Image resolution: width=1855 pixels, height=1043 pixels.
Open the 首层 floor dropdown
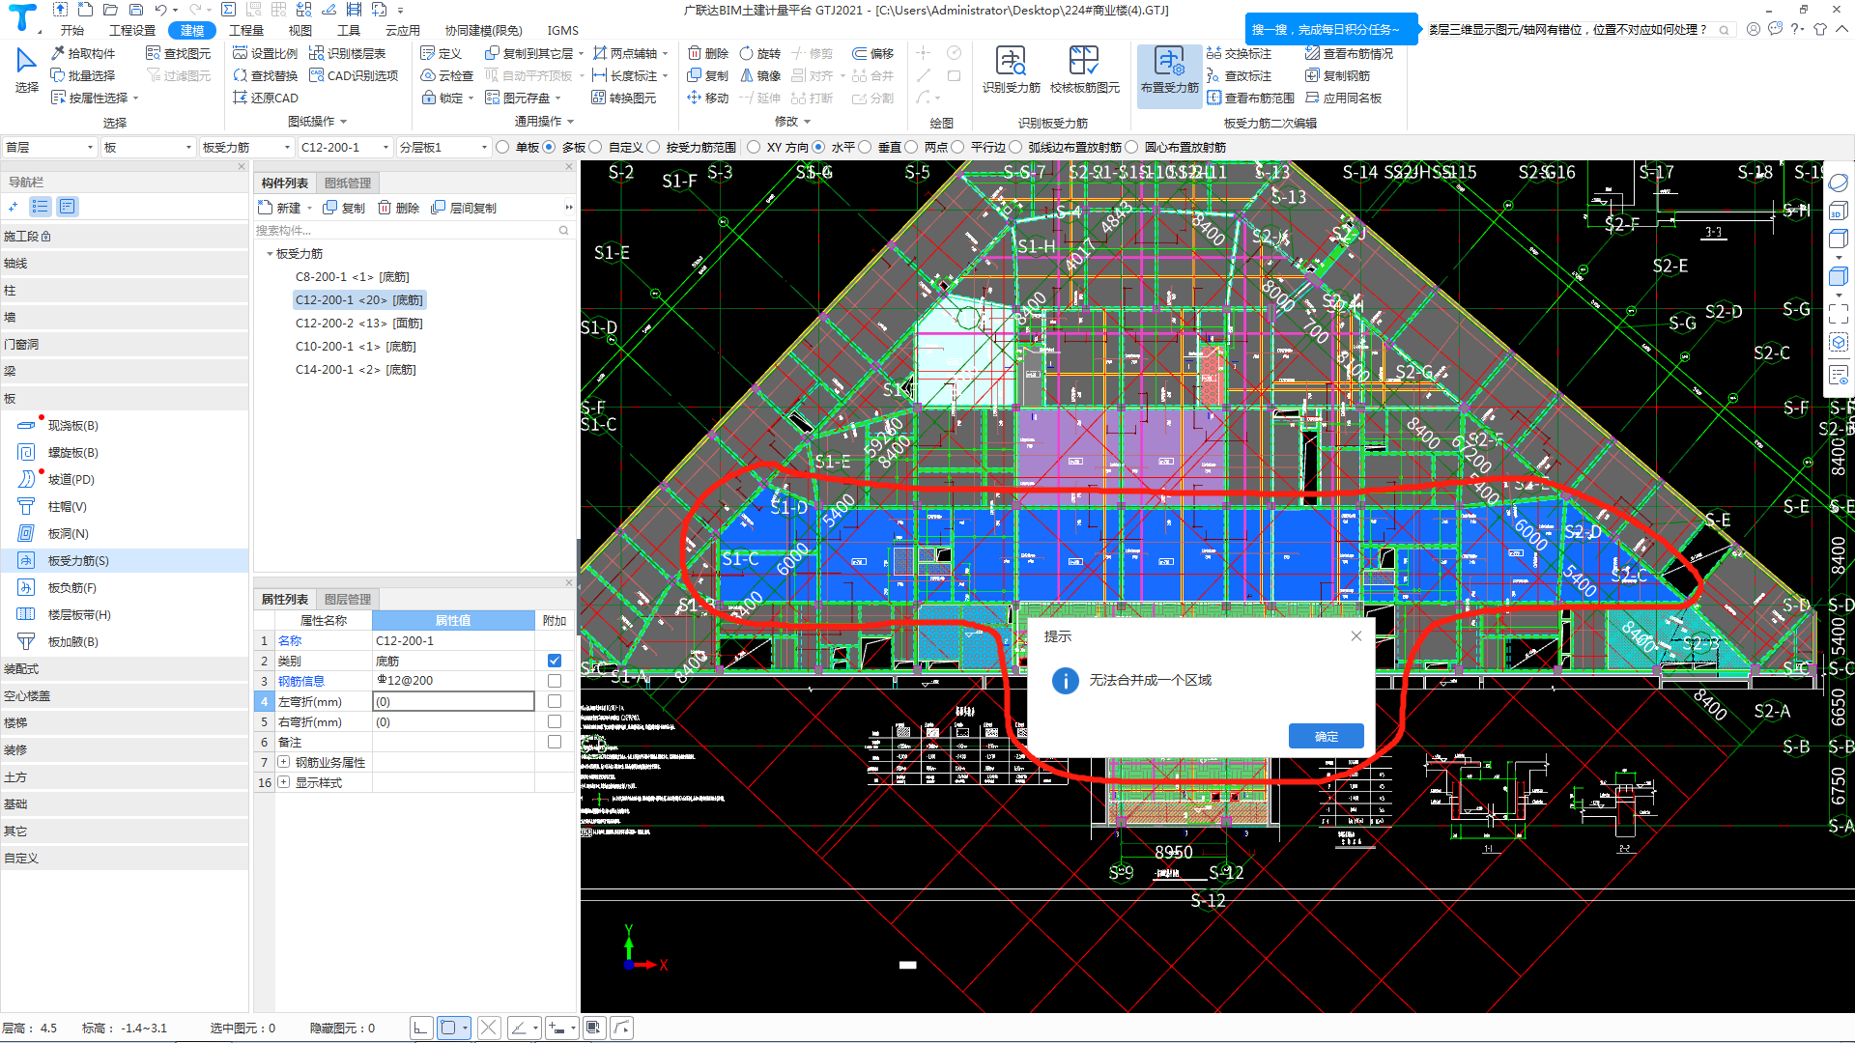tap(49, 147)
